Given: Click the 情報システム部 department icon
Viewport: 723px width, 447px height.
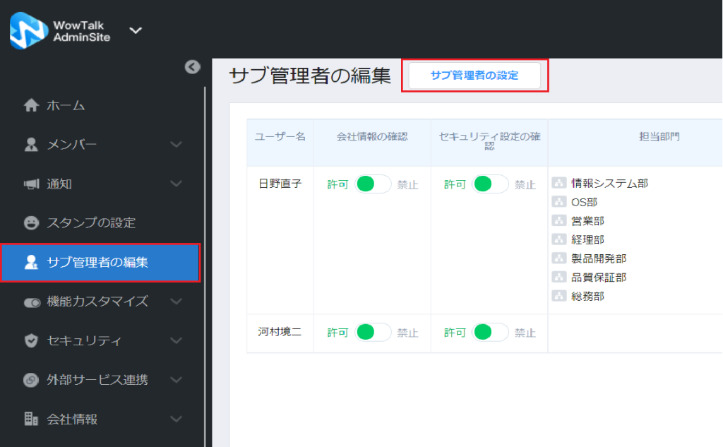Looking at the screenshot, I should [559, 183].
